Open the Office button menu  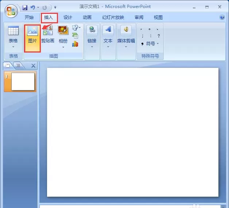pyautogui.click(x=11, y=11)
